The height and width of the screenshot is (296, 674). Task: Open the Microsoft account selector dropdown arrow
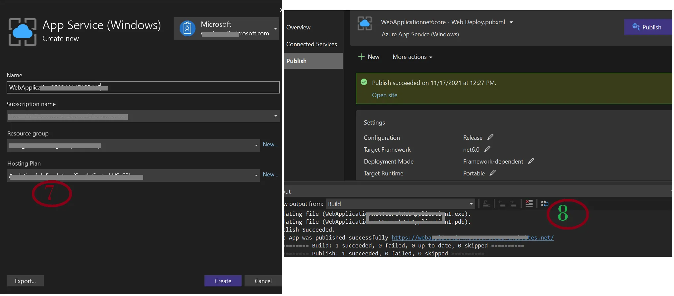[275, 29]
